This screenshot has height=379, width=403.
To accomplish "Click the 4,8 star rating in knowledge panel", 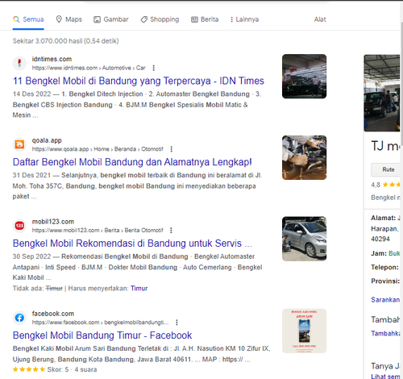I will point(385,185).
